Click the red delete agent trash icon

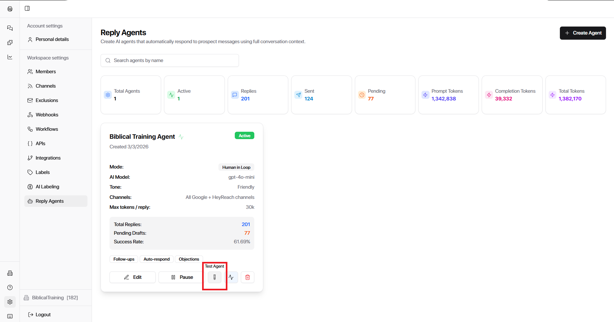[x=247, y=277]
